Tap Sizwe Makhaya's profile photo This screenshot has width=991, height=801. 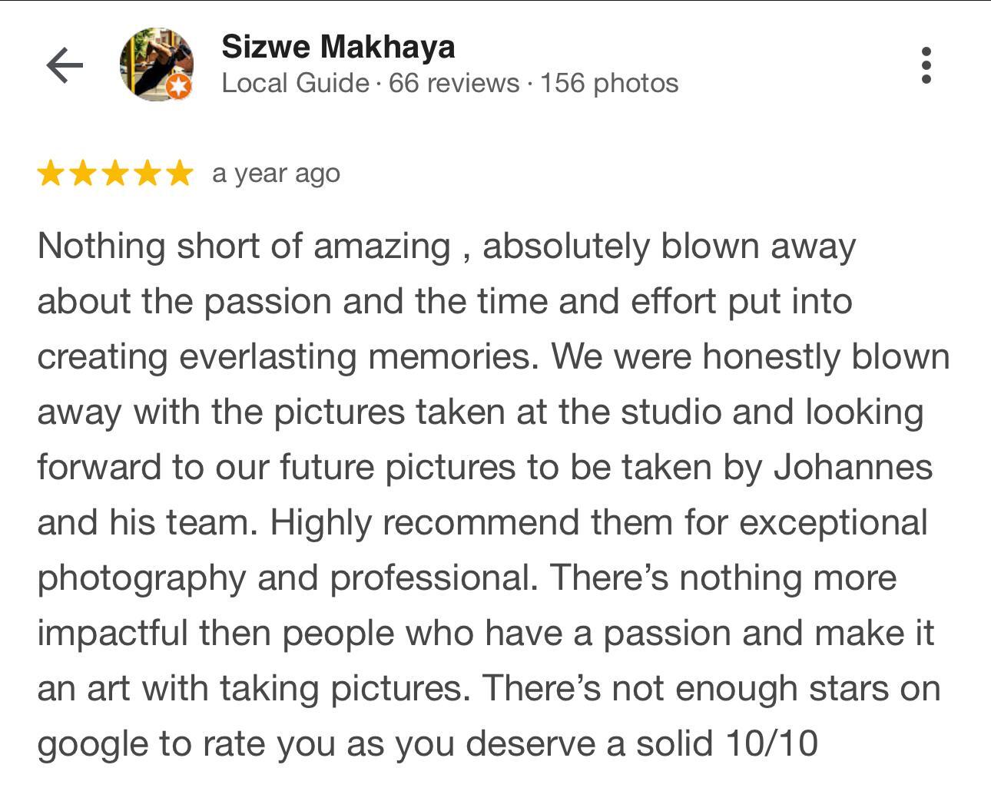coord(154,63)
